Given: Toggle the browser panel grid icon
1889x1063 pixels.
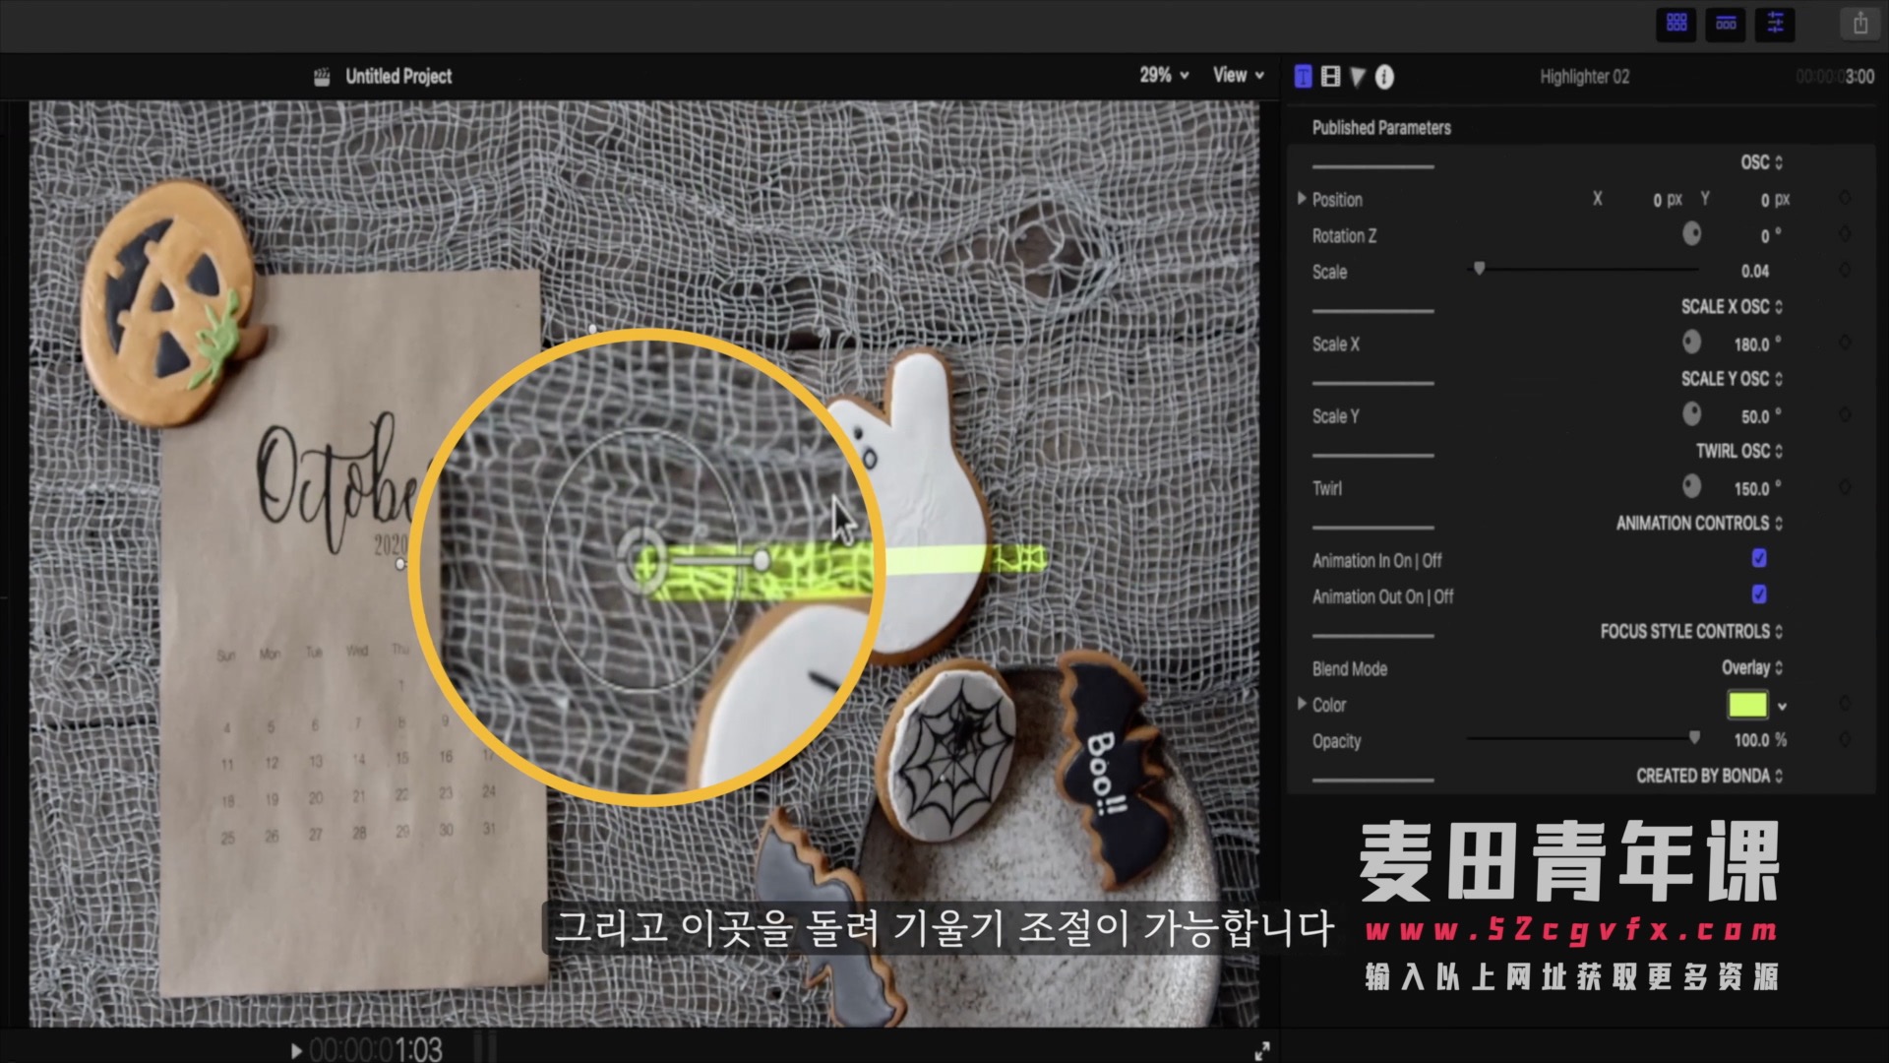Looking at the screenshot, I should click(x=1676, y=23).
